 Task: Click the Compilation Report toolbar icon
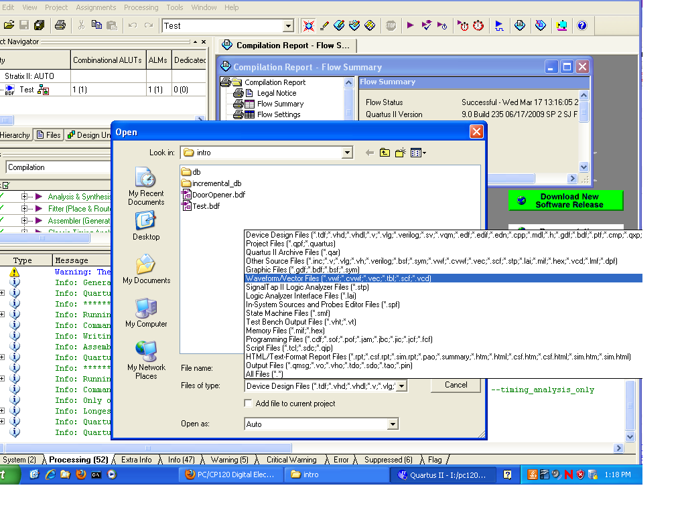(520, 25)
